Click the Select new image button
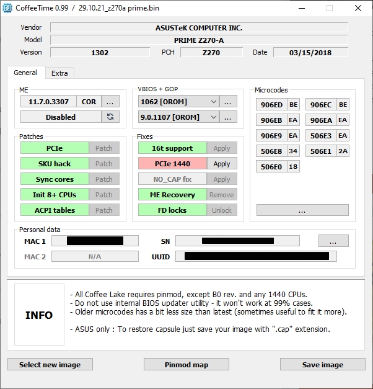The width and height of the screenshot is (373, 389). tap(50, 364)
